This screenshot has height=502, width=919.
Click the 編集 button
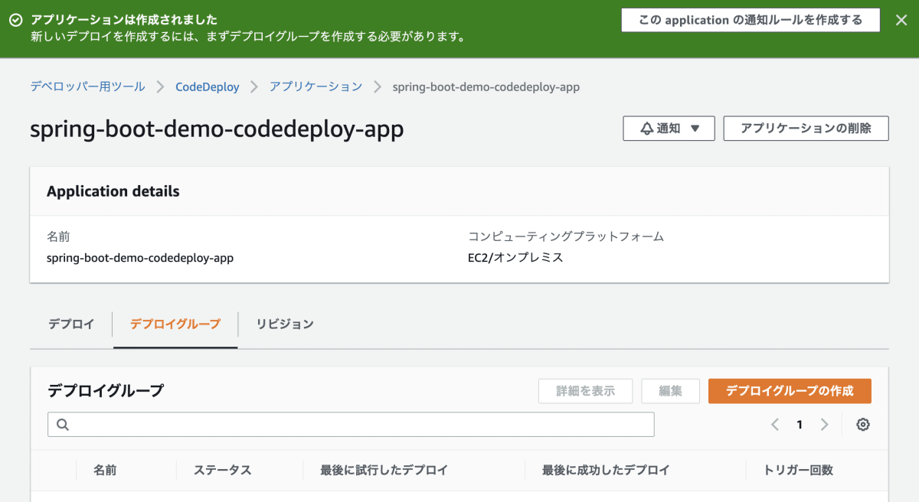coord(671,391)
